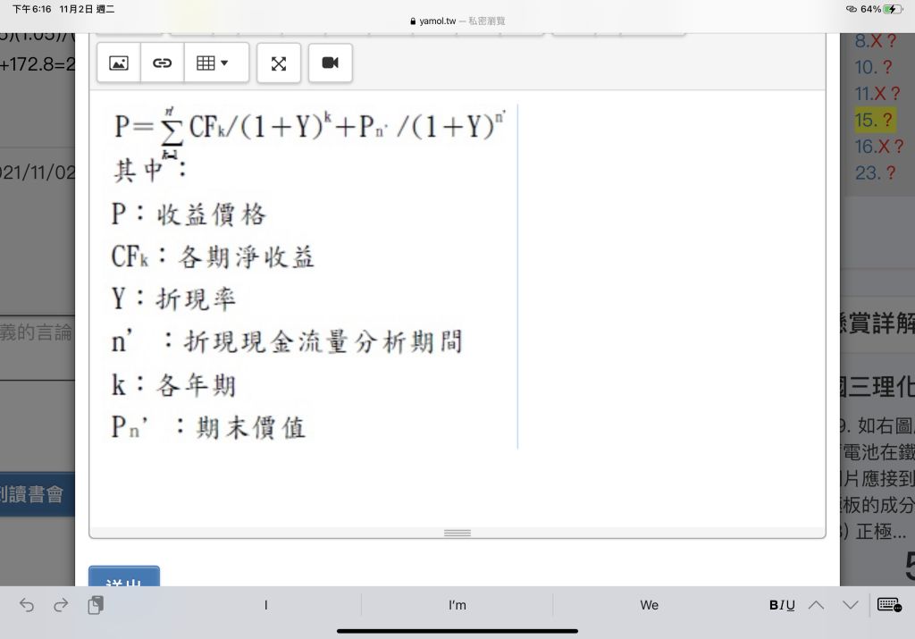
Task: Click the insert link icon
Action: click(x=162, y=63)
